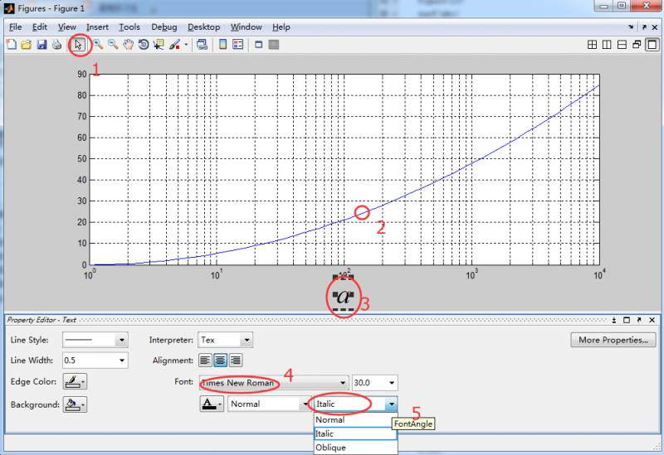
Task: Click Show Plot Tools and Dock Figure icon
Action: 274,45
